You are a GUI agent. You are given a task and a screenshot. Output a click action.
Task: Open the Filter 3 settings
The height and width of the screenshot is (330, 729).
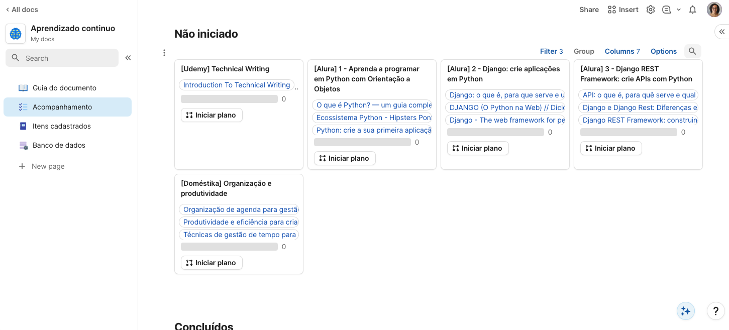(551, 51)
